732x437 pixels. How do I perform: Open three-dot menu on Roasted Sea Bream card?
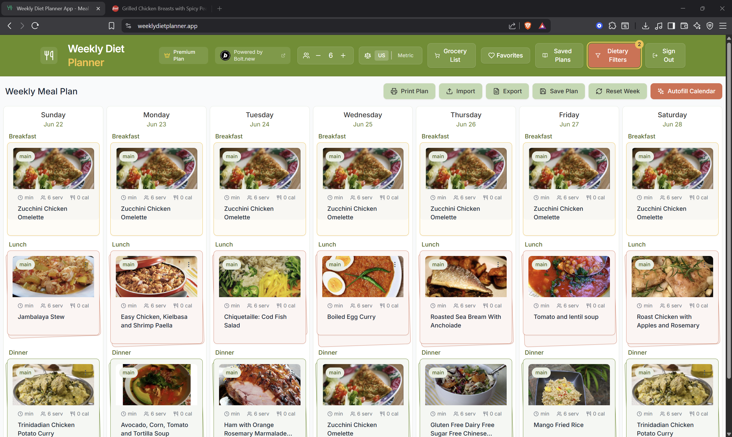click(498, 265)
